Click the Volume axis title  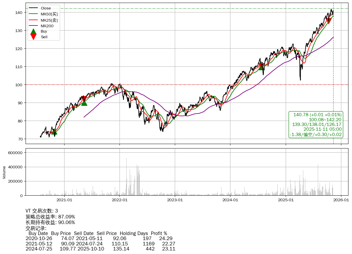click(4, 172)
